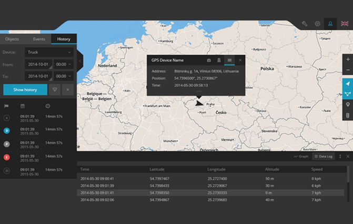Click the Show history button
This screenshot has height=224, width=353.
pyautogui.click(x=25, y=90)
